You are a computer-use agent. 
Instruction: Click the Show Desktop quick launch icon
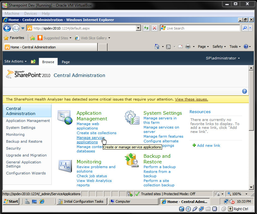coord(34,201)
